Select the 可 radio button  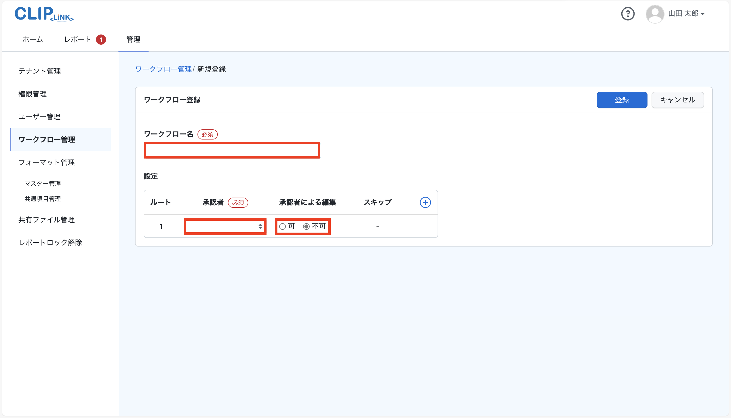click(x=283, y=226)
